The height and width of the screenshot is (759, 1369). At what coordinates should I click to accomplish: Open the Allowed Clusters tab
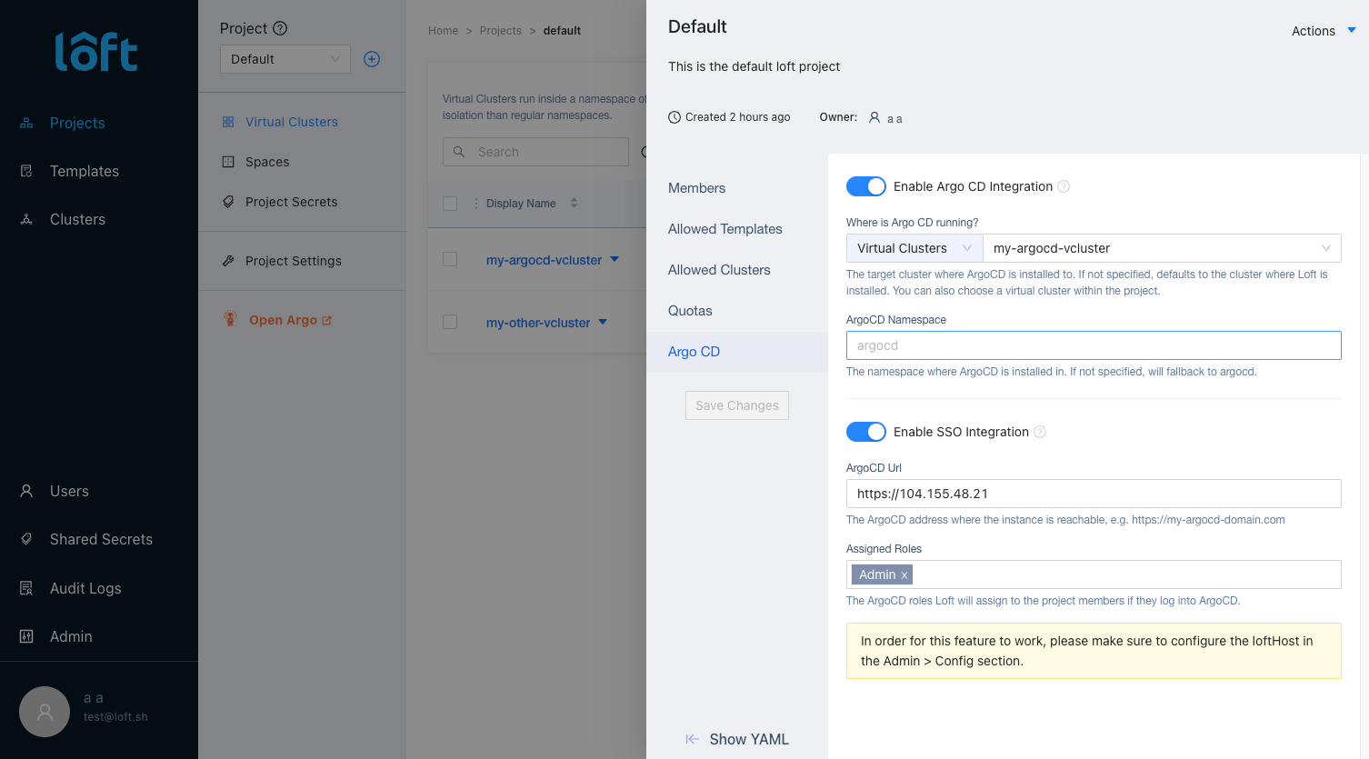pyautogui.click(x=719, y=269)
